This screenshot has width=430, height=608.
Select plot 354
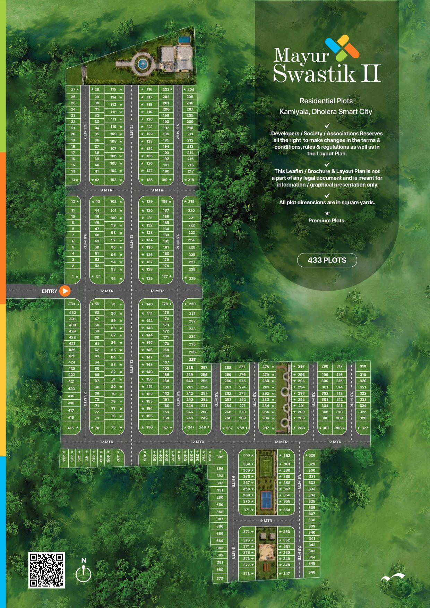286,510
